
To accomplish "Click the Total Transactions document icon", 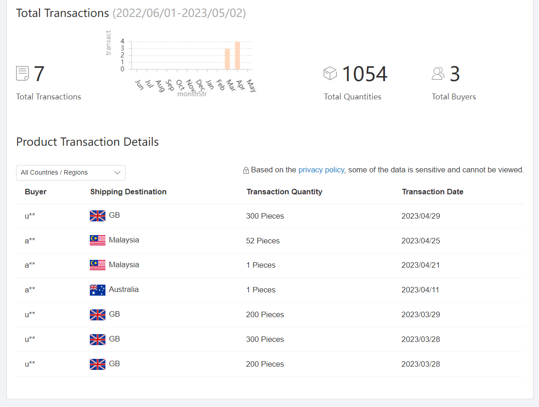I will (x=22, y=73).
